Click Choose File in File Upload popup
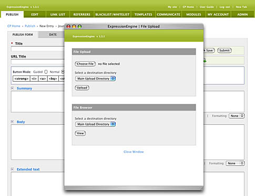 point(85,64)
